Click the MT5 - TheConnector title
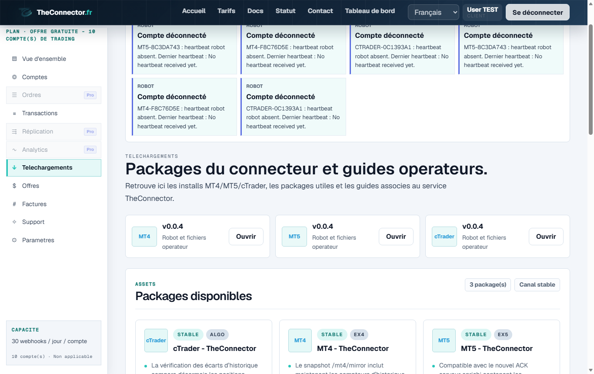The height and width of the screenshot is (374, 594). tap(497, 348)
